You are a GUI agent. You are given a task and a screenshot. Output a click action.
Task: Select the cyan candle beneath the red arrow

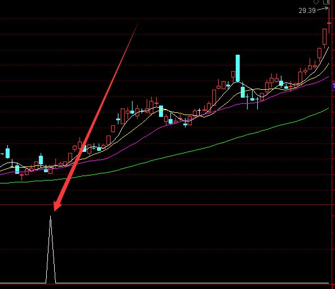click(85, 148)
